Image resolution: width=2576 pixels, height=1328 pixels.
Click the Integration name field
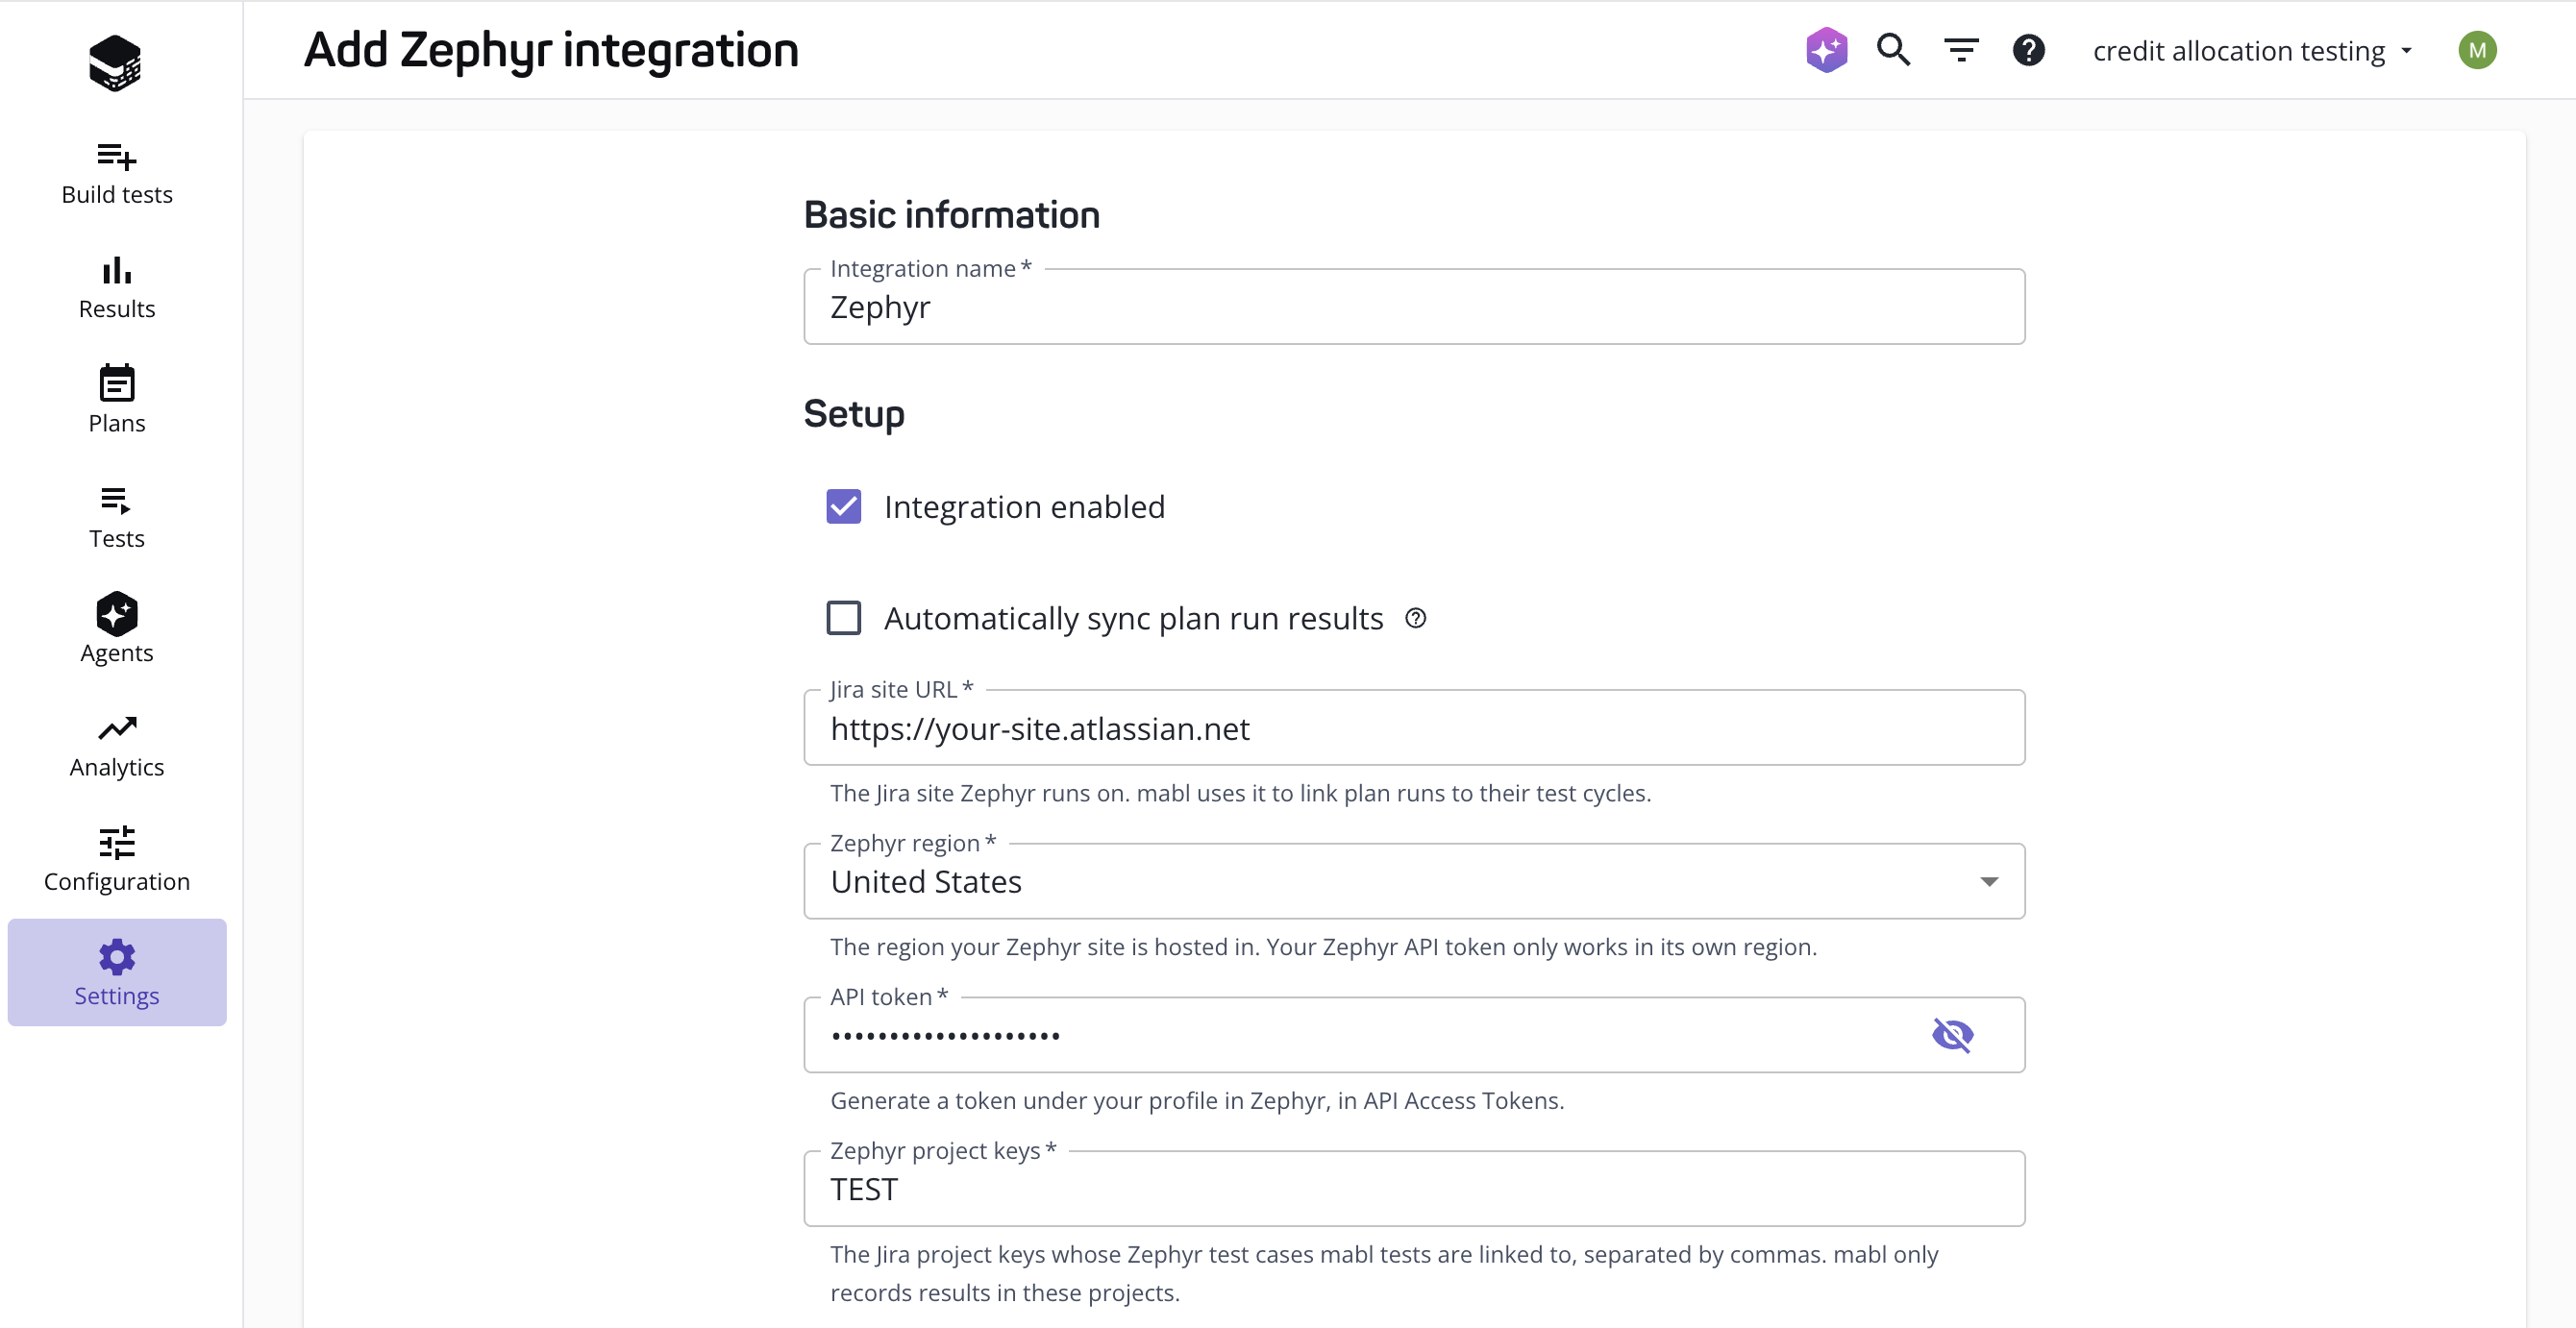(1414, 306)
